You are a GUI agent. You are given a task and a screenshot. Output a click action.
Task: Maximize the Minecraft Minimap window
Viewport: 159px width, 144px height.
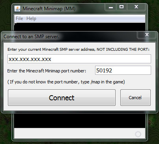pos(122,7)
